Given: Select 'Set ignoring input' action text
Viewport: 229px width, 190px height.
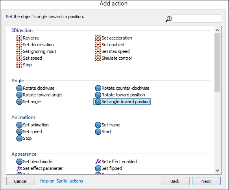Looking at the screenshot, I should click(39, 51).
